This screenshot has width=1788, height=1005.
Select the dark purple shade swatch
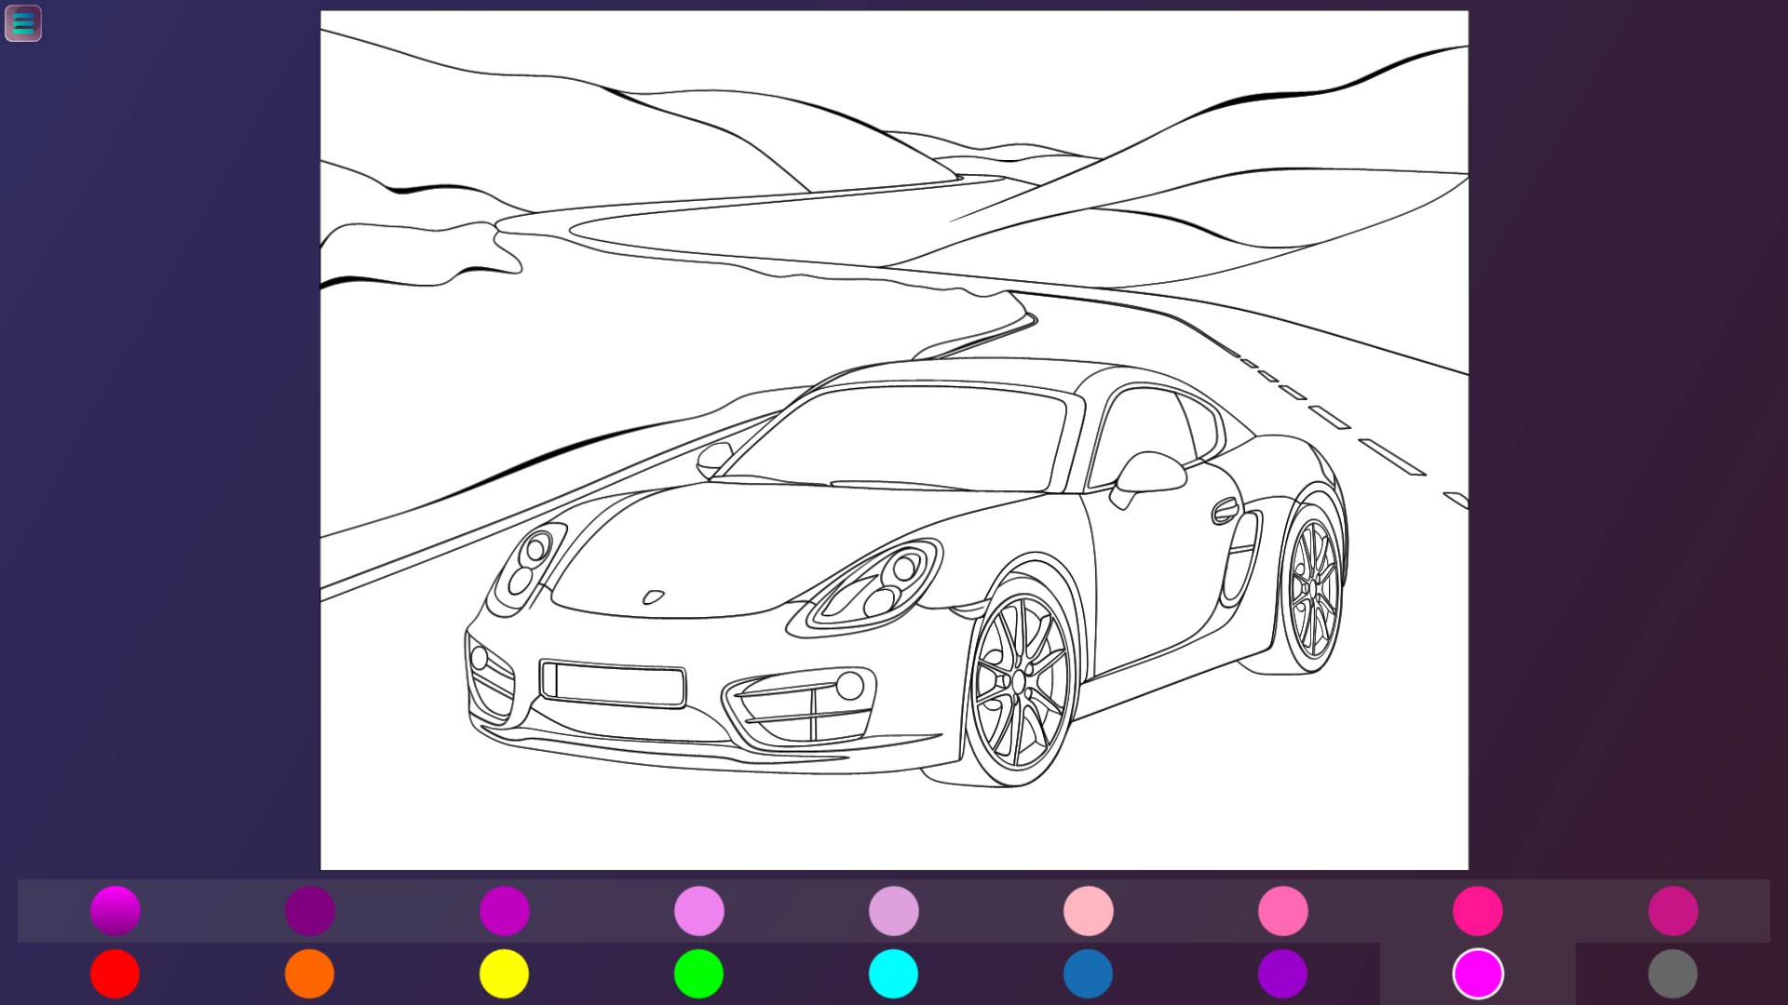[x=310, y=910]
